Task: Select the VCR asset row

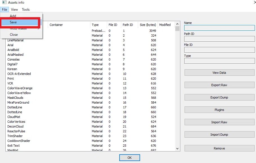Action: 90,83
